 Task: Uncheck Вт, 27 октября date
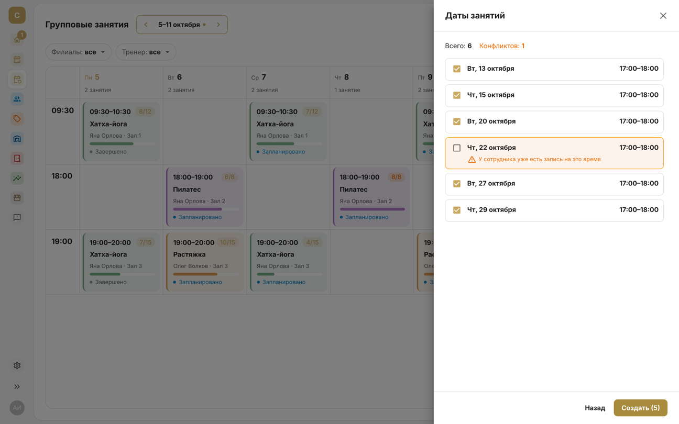(x=457, y=184)
